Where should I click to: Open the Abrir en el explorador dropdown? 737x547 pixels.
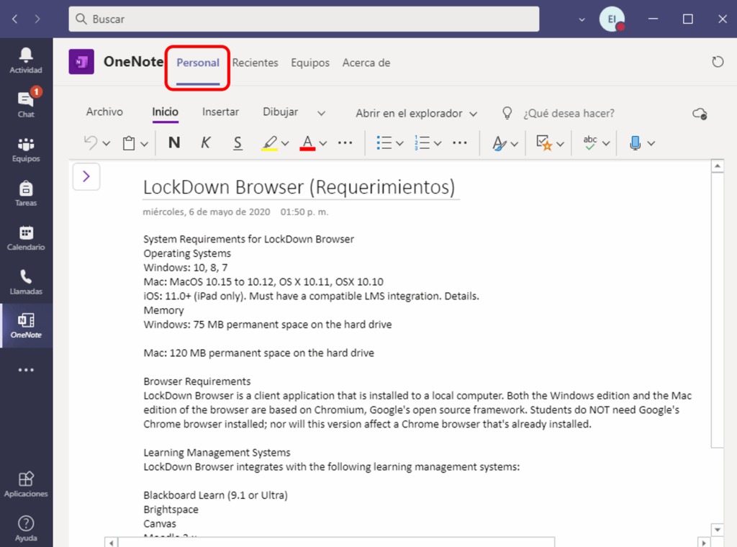pos(416,113)
